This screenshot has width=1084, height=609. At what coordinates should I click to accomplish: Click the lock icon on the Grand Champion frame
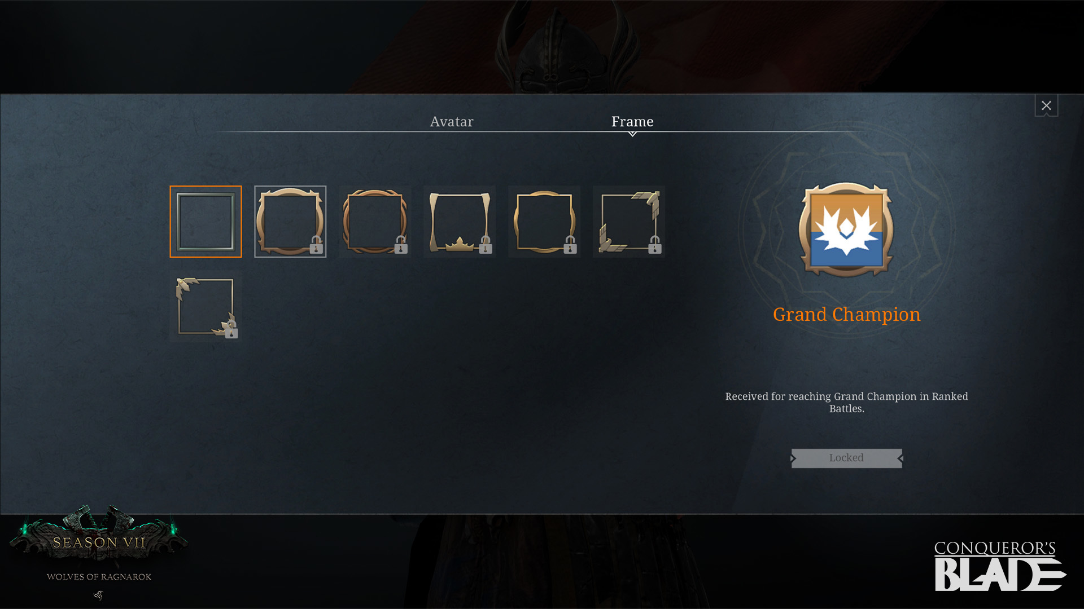(316, 245)
